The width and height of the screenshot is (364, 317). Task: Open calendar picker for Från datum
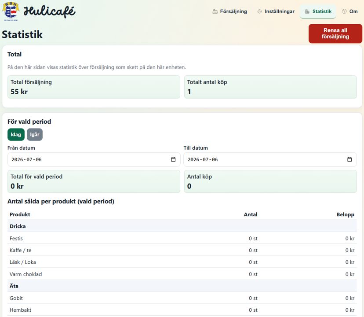(173, 159)
